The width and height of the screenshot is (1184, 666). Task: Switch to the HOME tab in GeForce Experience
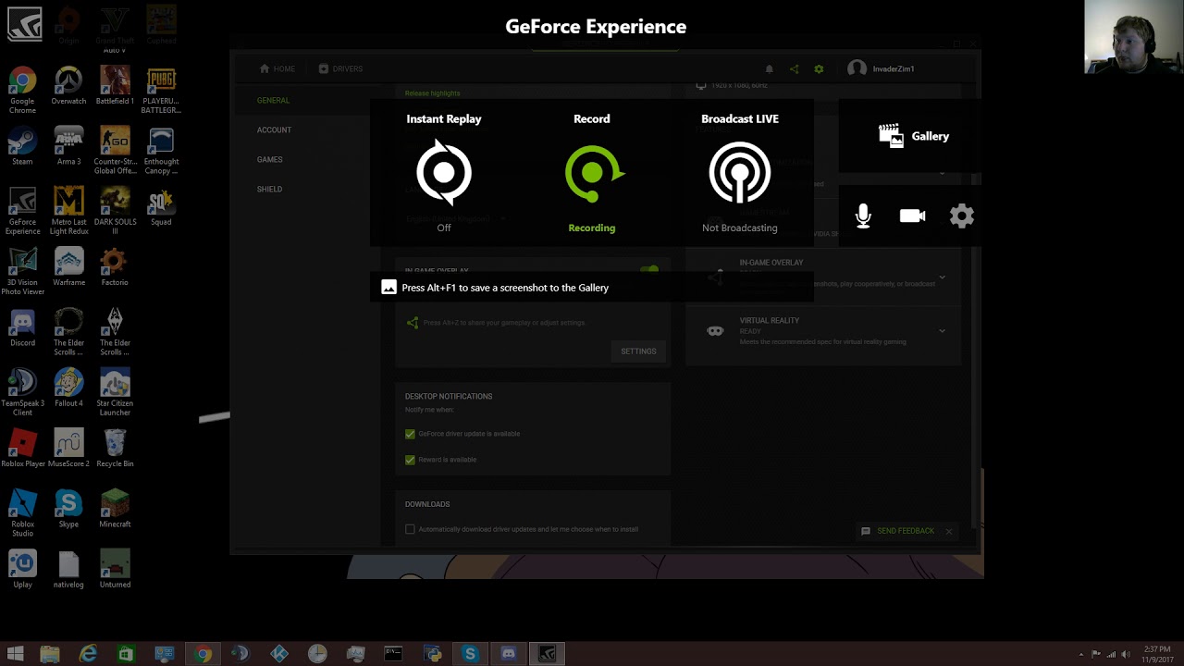click(277, 68)
